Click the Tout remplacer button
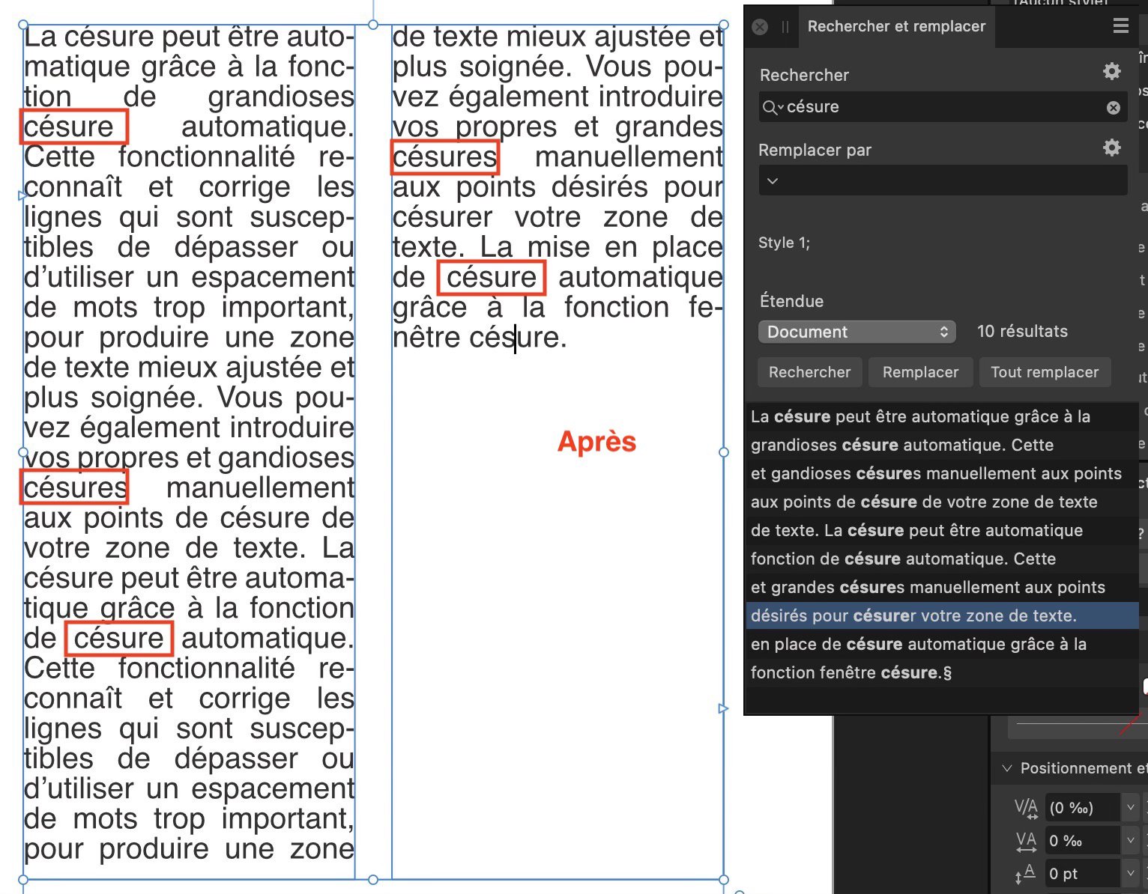 pos(1045,372)
